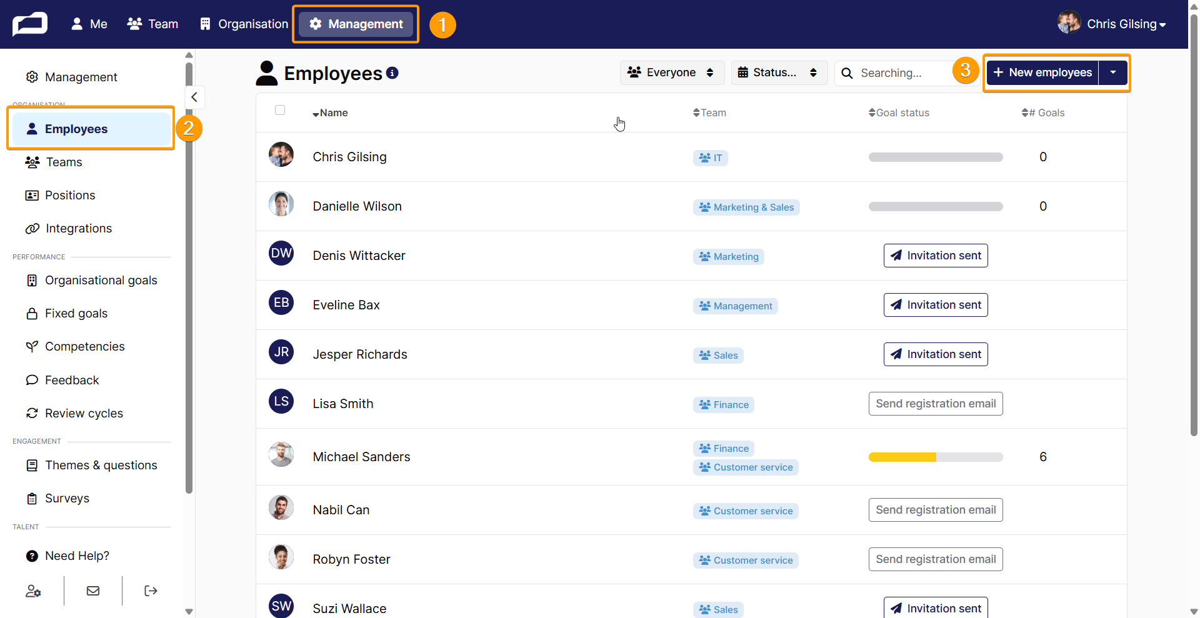The image size is (1200, 618).
Task: Select the Management tab
Action: coord(356,24)
